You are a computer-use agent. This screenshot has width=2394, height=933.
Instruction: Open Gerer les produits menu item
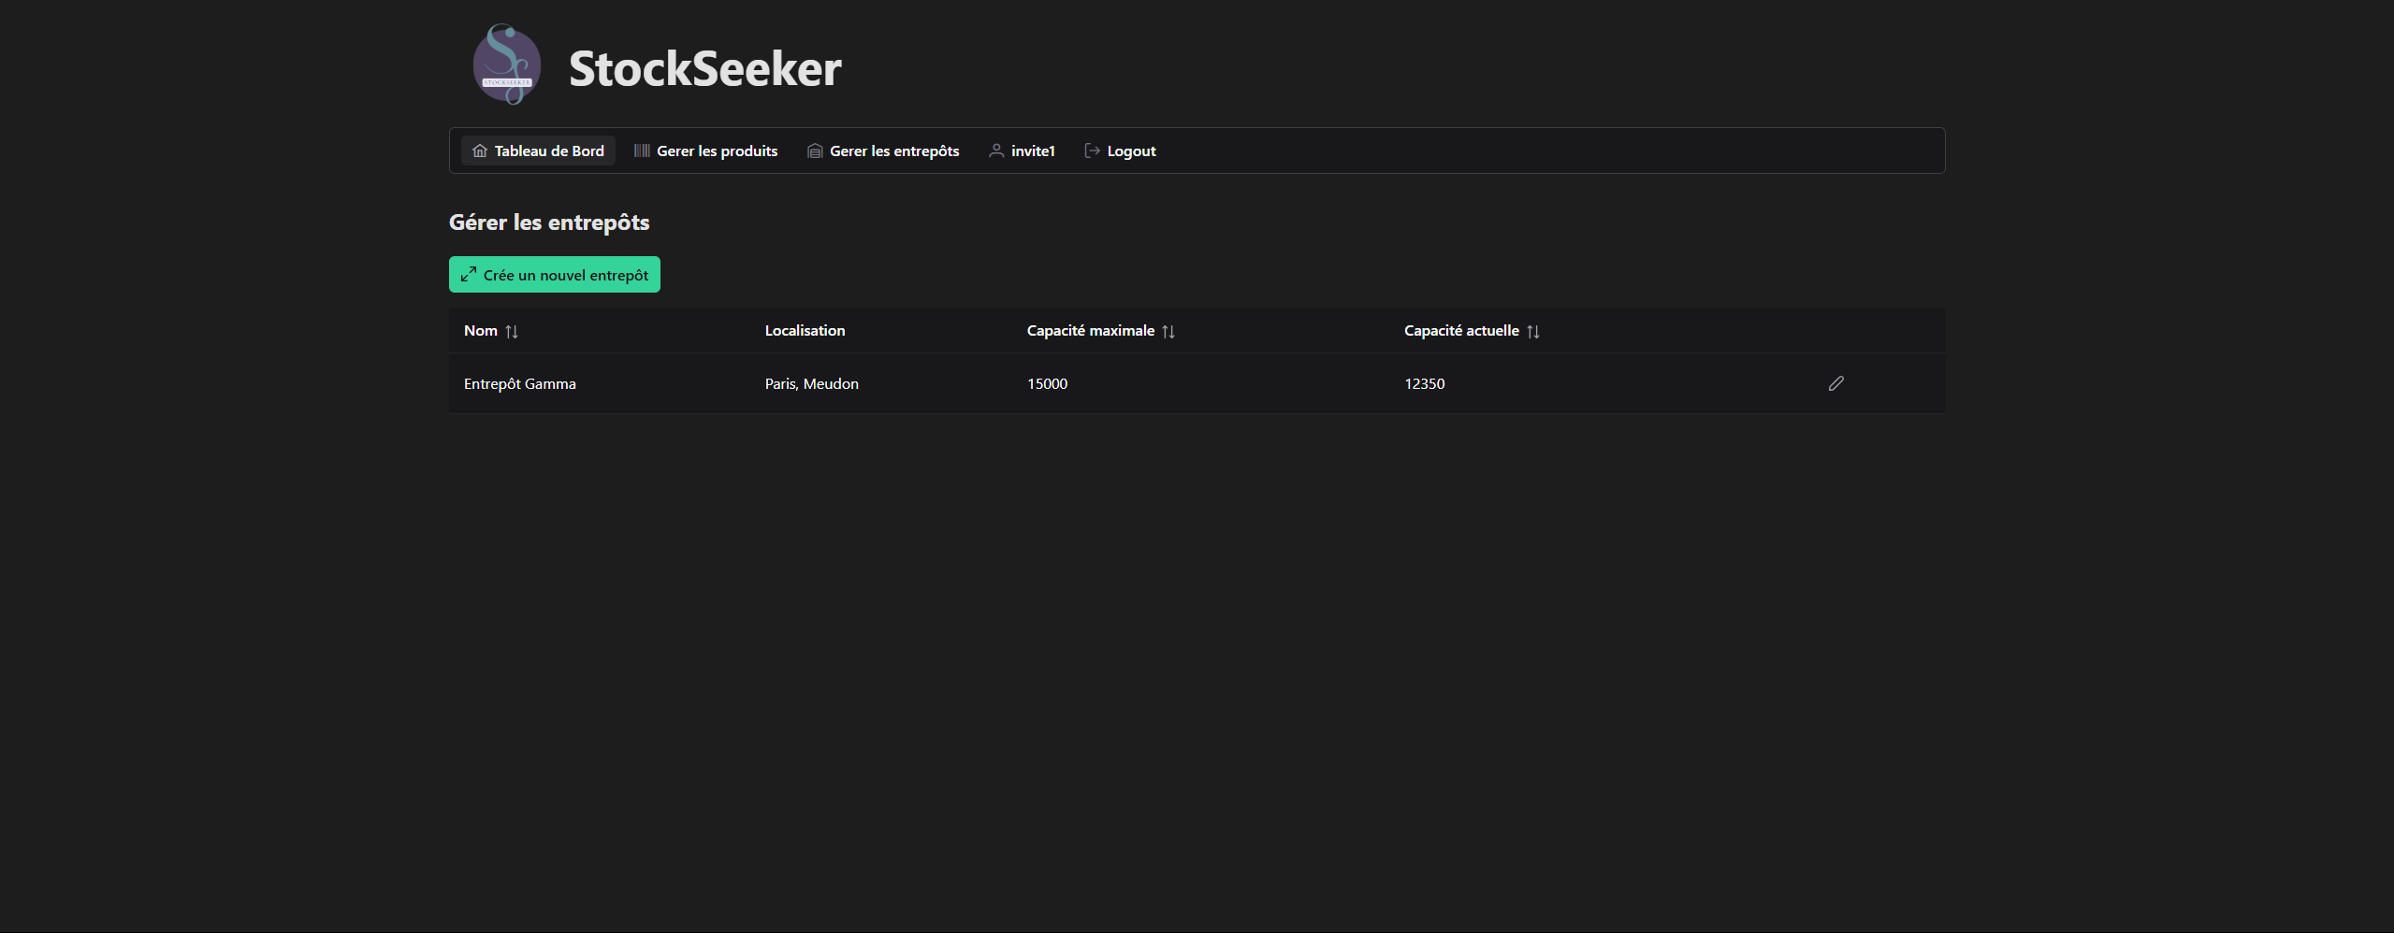click(x=706, y=151)
